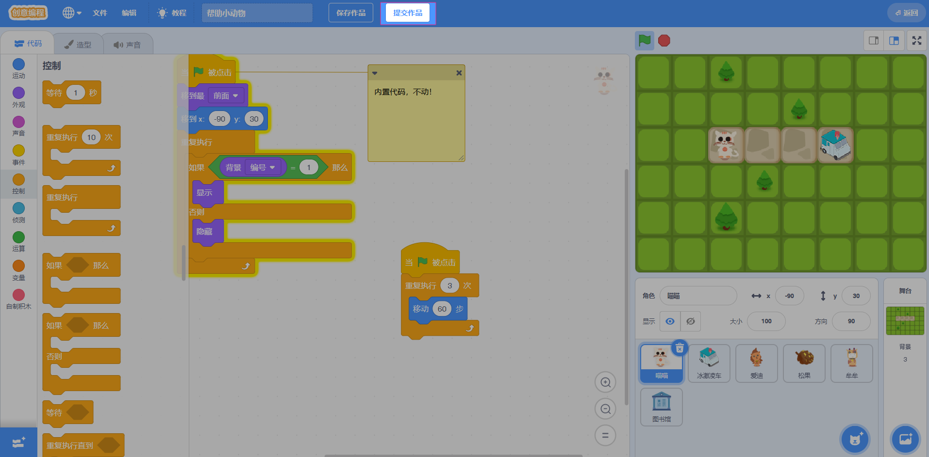
Task: Click the 重复执行直到 block in palette
Action: 83,445
